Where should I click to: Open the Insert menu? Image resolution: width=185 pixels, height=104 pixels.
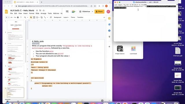click(x=25, y=14)
